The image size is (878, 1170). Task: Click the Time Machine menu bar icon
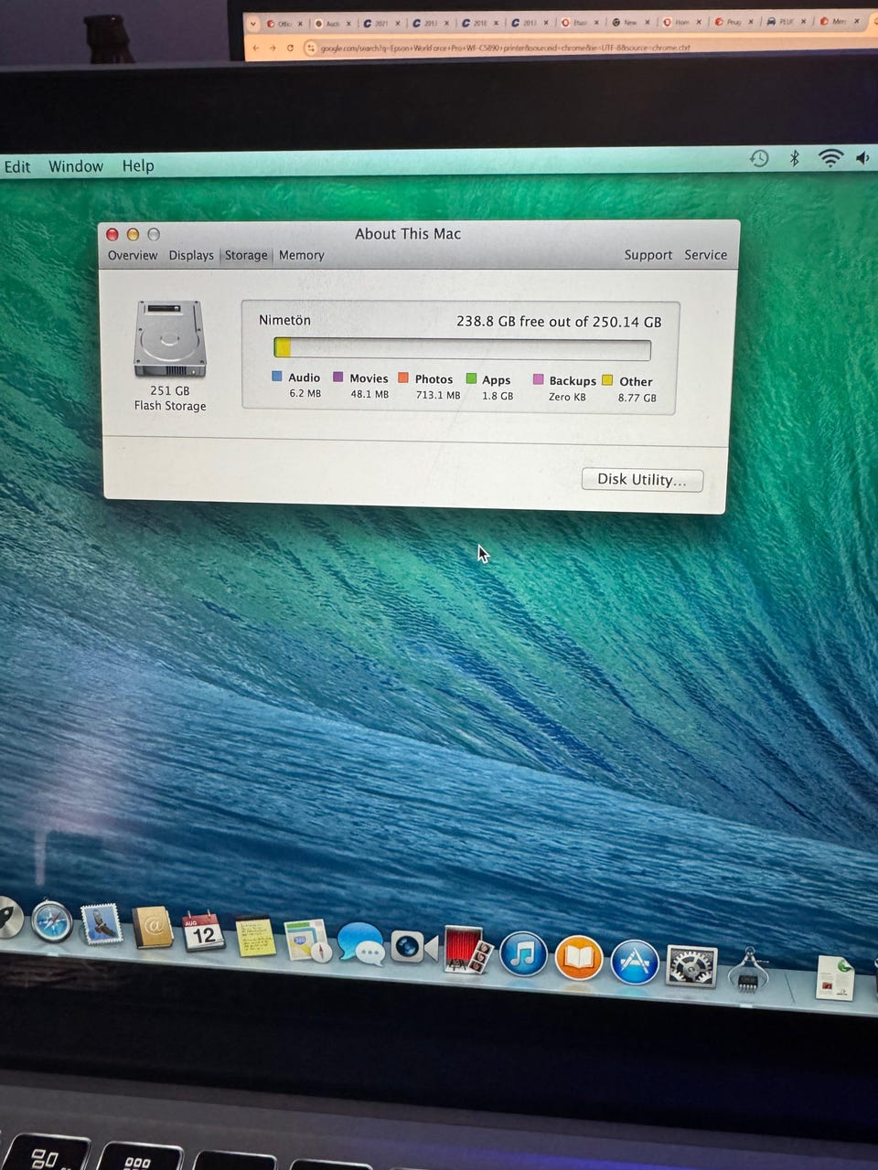[x=759, y=158]
